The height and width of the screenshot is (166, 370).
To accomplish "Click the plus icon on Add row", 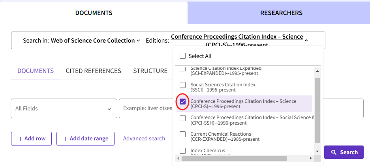I will (x=20, y=138).
